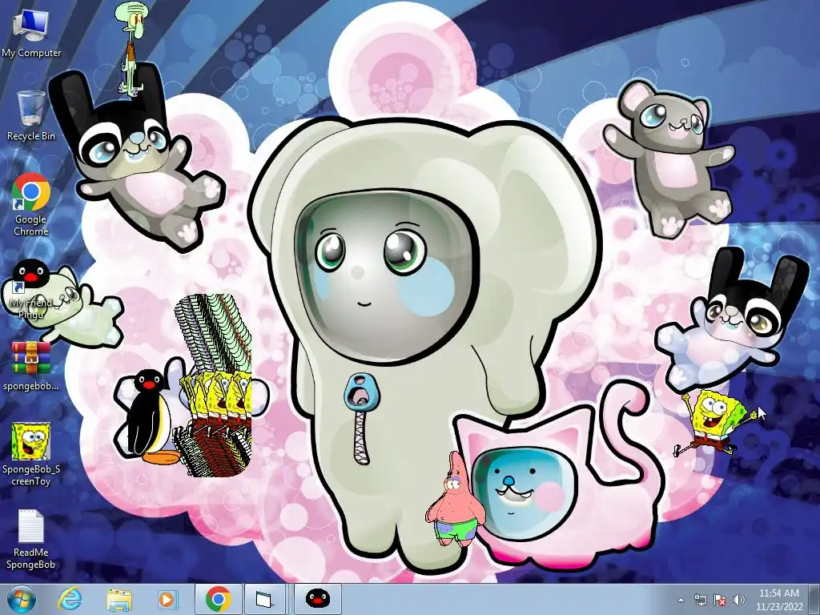Click the Show Desktop strip

[814, 599]
